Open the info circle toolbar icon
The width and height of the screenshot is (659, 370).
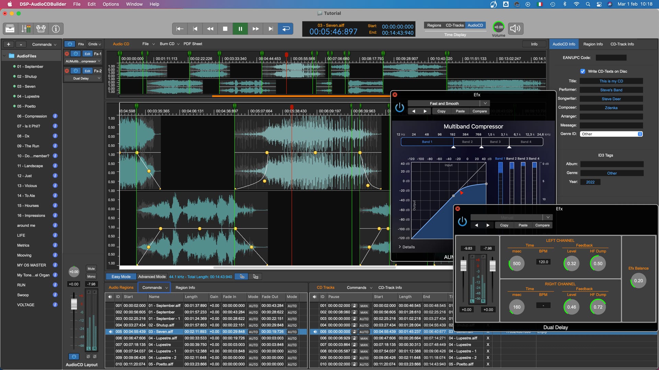tap(56, 29)
